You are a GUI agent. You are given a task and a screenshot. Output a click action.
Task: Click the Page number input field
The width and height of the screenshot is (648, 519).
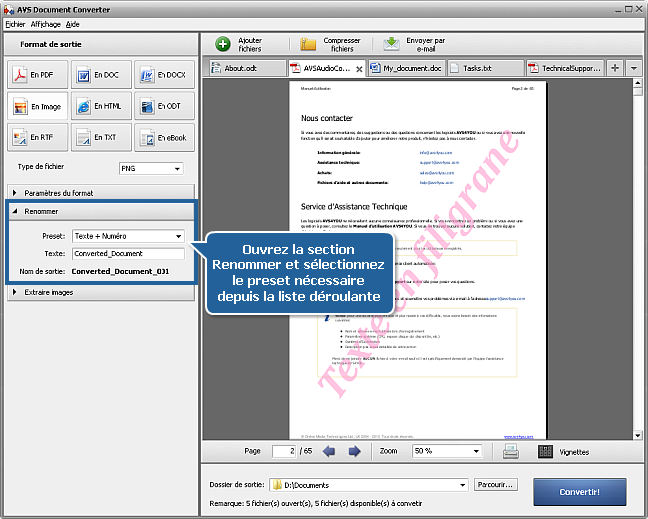coord(284,451)
